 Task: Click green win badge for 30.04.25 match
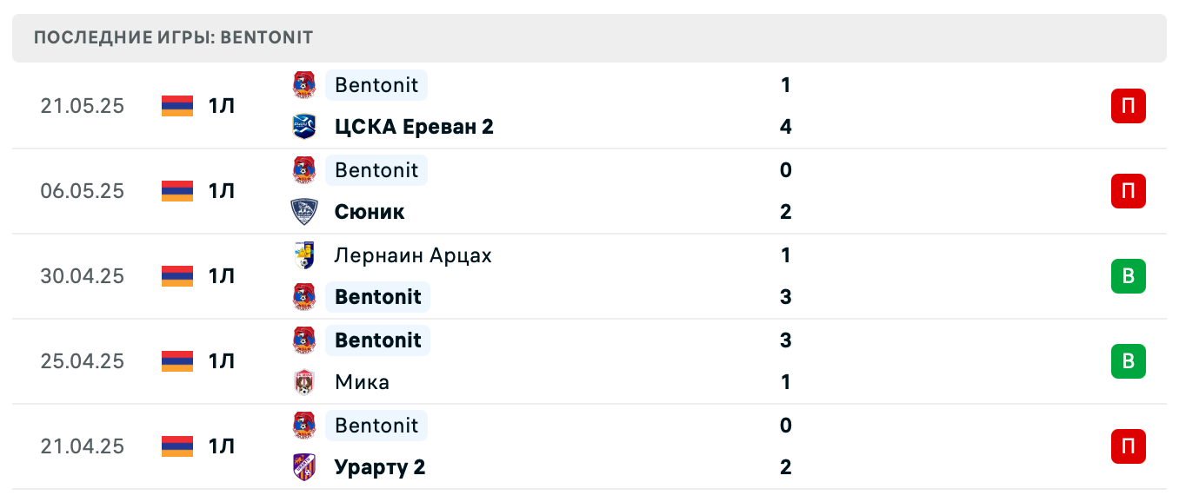(x=1128, y=277)
